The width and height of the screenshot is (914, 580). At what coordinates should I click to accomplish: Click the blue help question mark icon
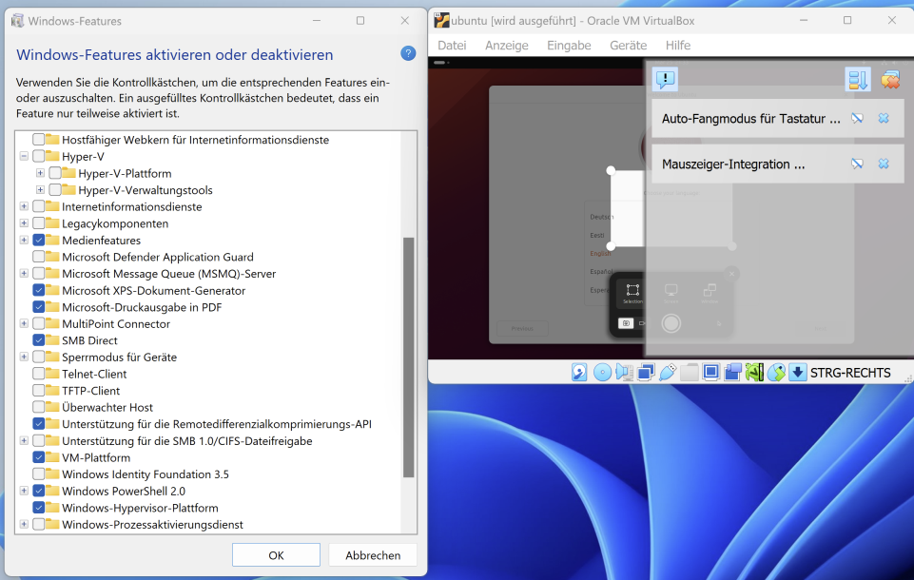click(408, 53)
